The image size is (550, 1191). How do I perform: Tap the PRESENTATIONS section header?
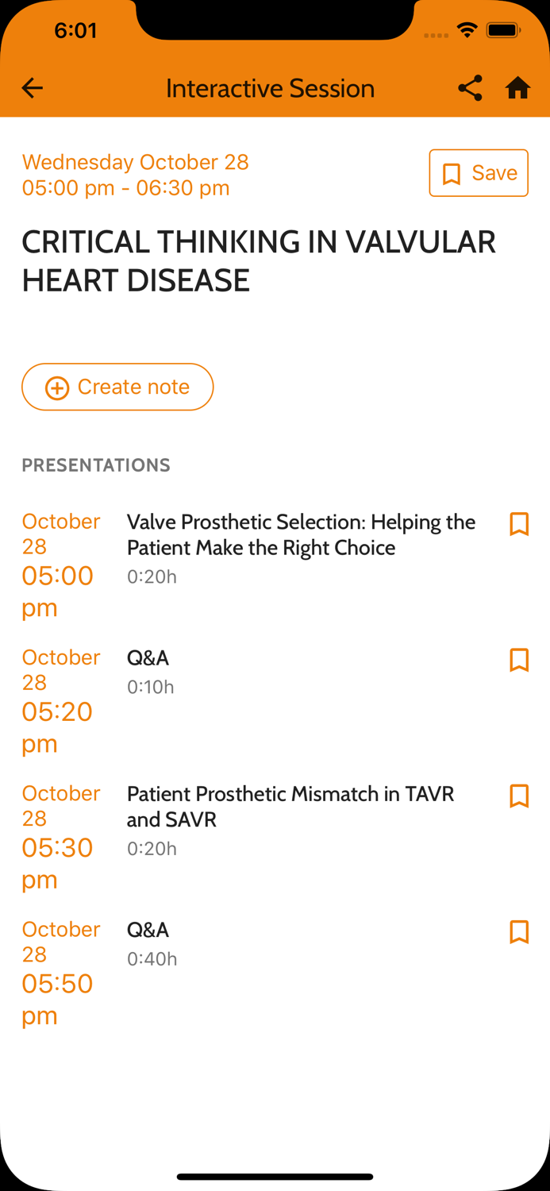[96, 464]
